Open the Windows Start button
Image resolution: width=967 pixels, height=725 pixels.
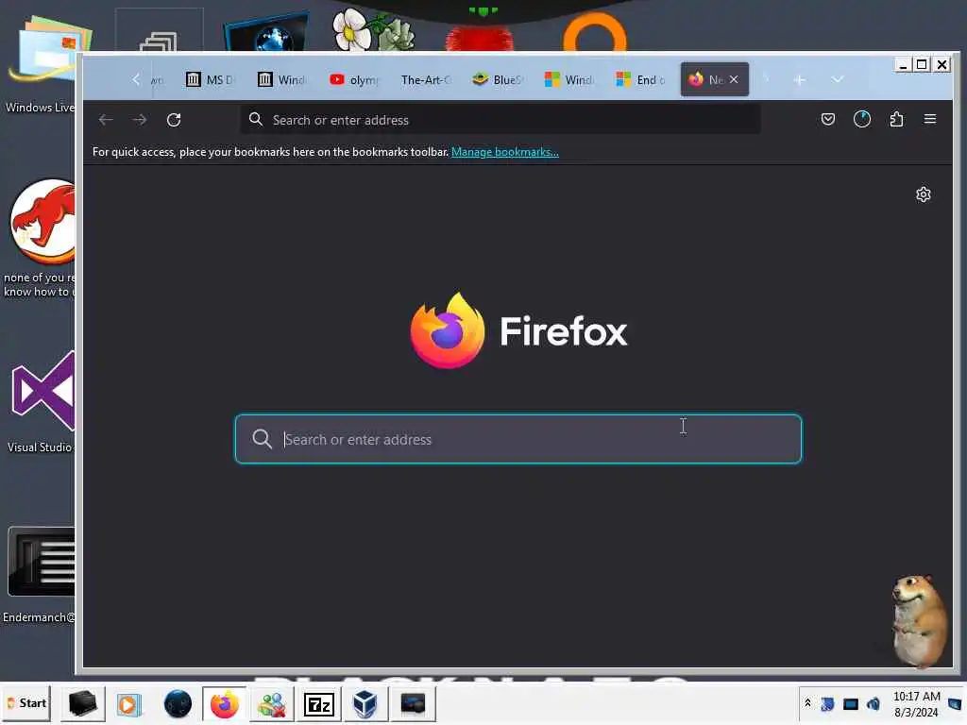27,703
